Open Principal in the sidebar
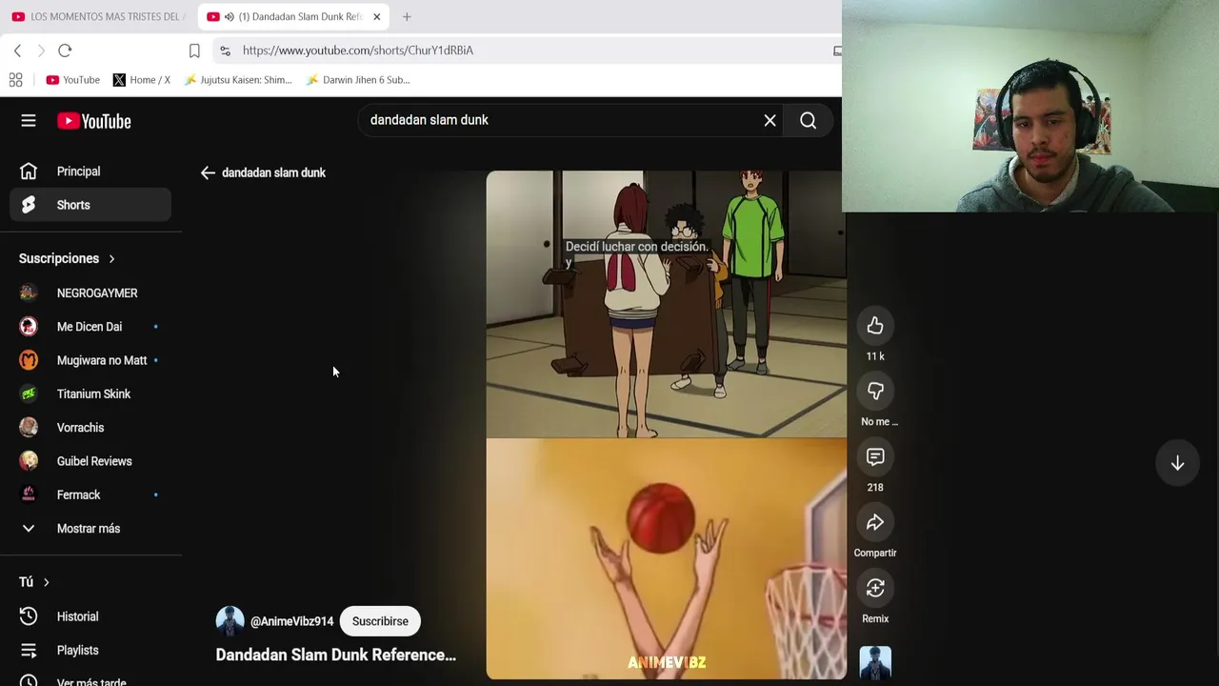The height and width of the screenshot is (686, 1219). pos(90,171)
